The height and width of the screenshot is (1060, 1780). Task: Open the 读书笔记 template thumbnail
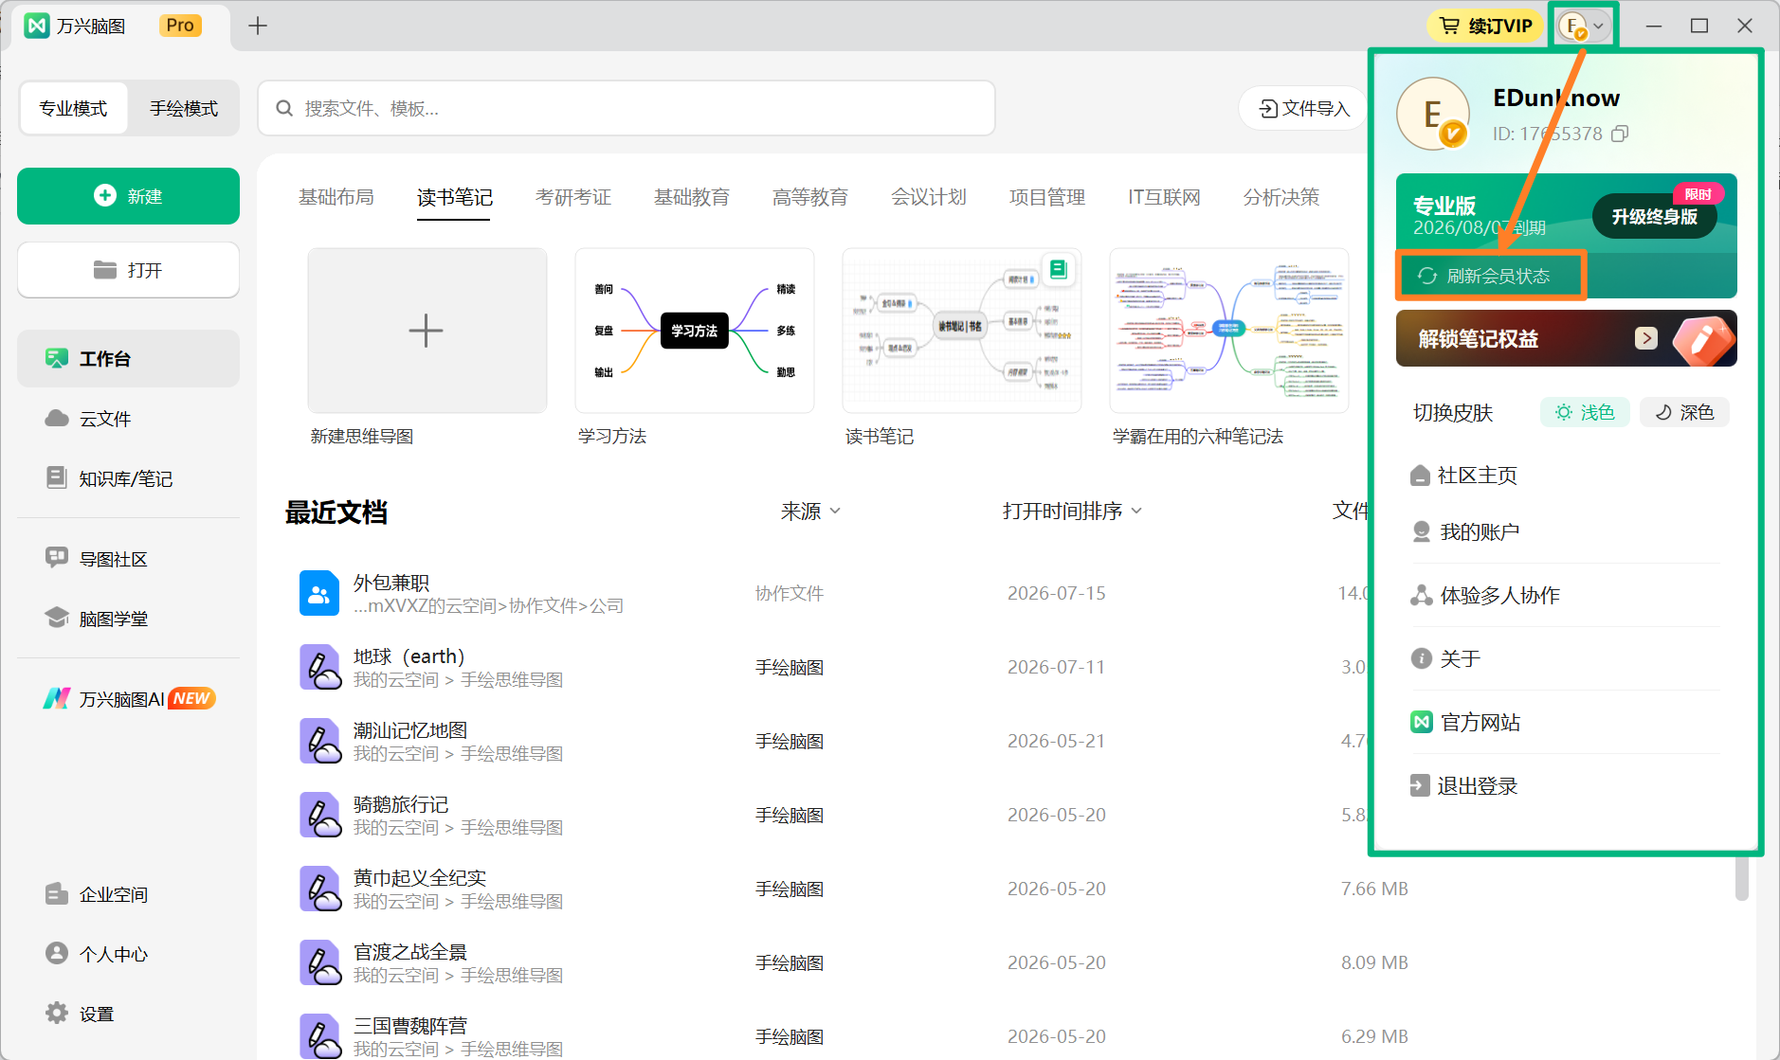coord(962,331)
